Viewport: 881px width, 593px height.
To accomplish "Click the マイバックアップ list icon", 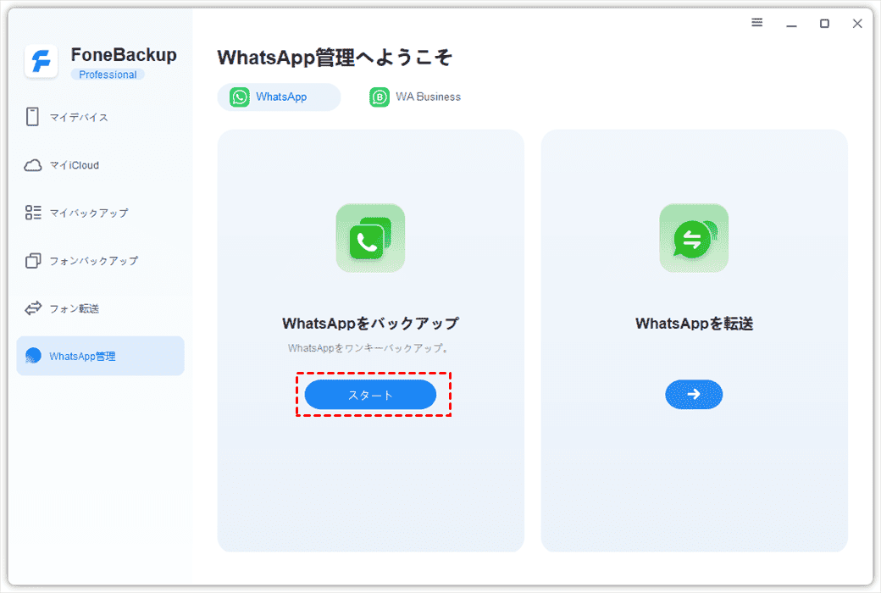I will pos(33,213).
